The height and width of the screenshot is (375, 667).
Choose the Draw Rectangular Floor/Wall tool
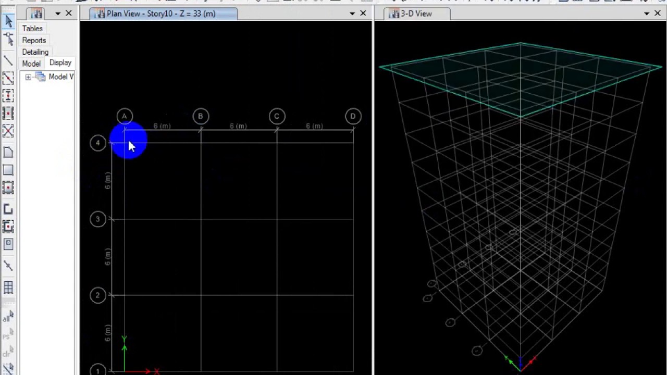click(x=8, y=170)
